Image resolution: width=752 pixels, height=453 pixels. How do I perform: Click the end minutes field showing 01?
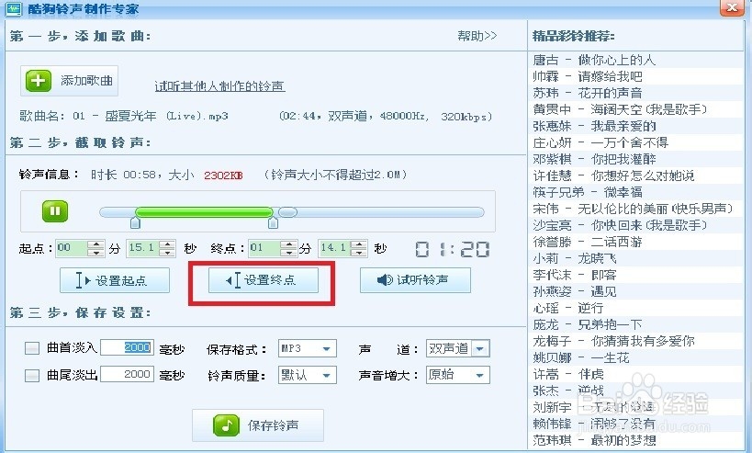pyautogui.click(x=264, y=248)
